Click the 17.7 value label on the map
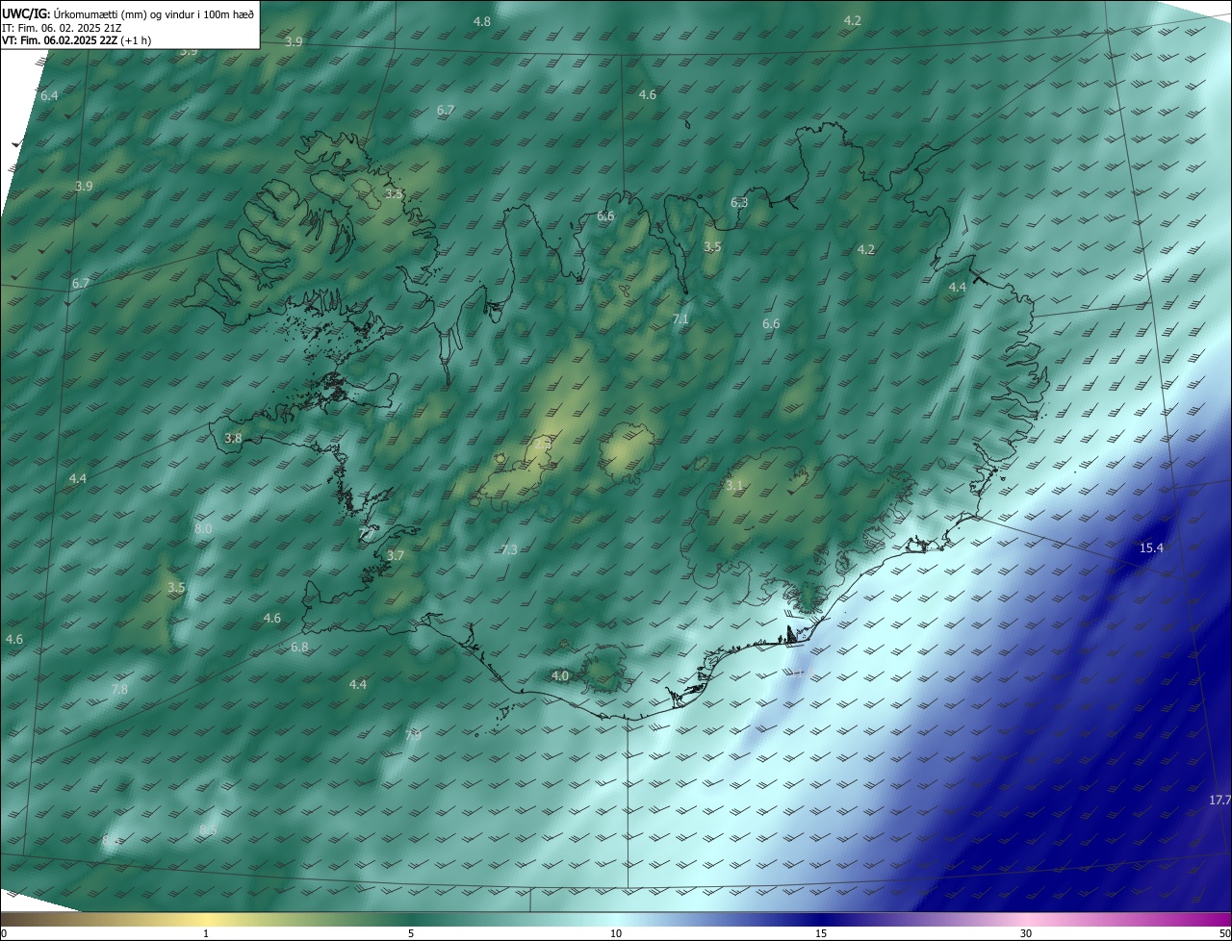Screen dimensions: 1232x941 coord(1219,800)
